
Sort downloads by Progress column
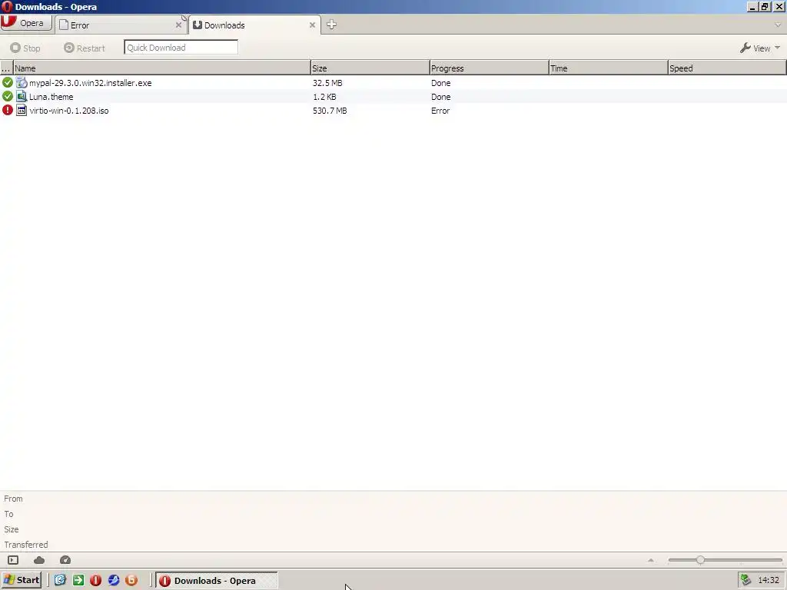tap(489, 68)
